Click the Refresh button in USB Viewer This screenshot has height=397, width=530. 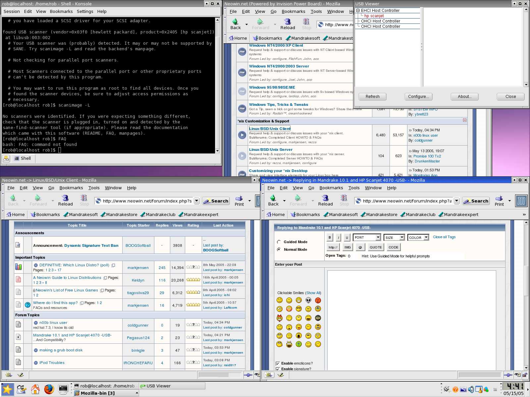click(x=372, y=96)
